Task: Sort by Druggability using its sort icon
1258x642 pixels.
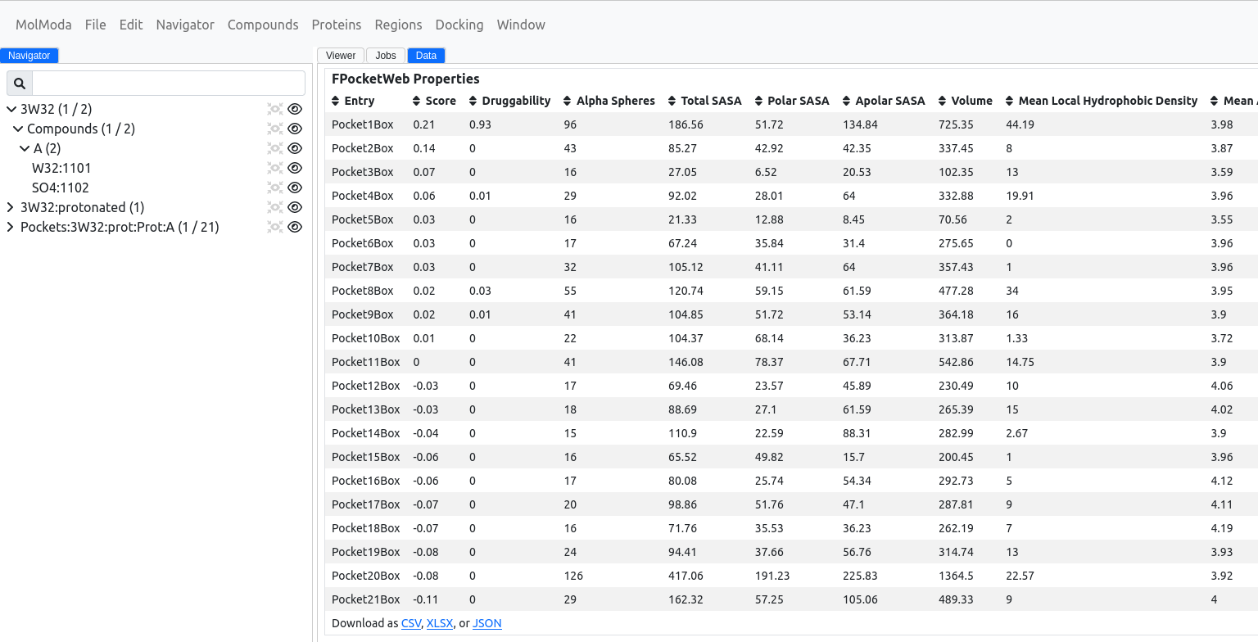Action: click(x=473, y=101)
